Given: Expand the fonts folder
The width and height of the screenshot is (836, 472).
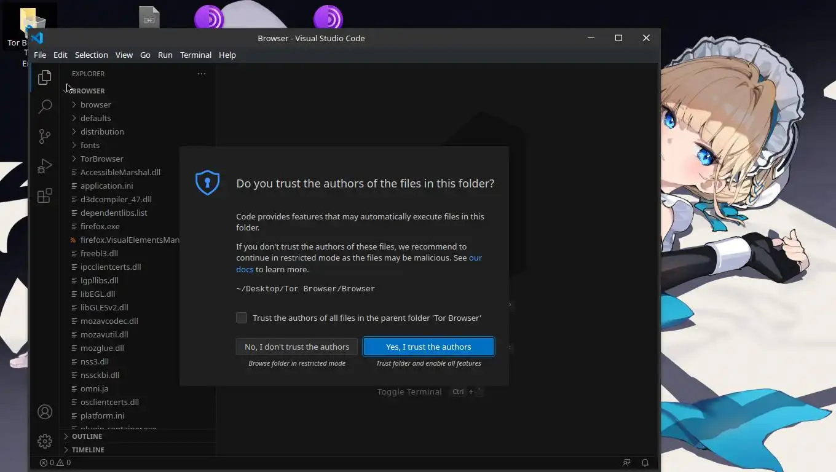Looking at the screenshot, I should (74, 145).
